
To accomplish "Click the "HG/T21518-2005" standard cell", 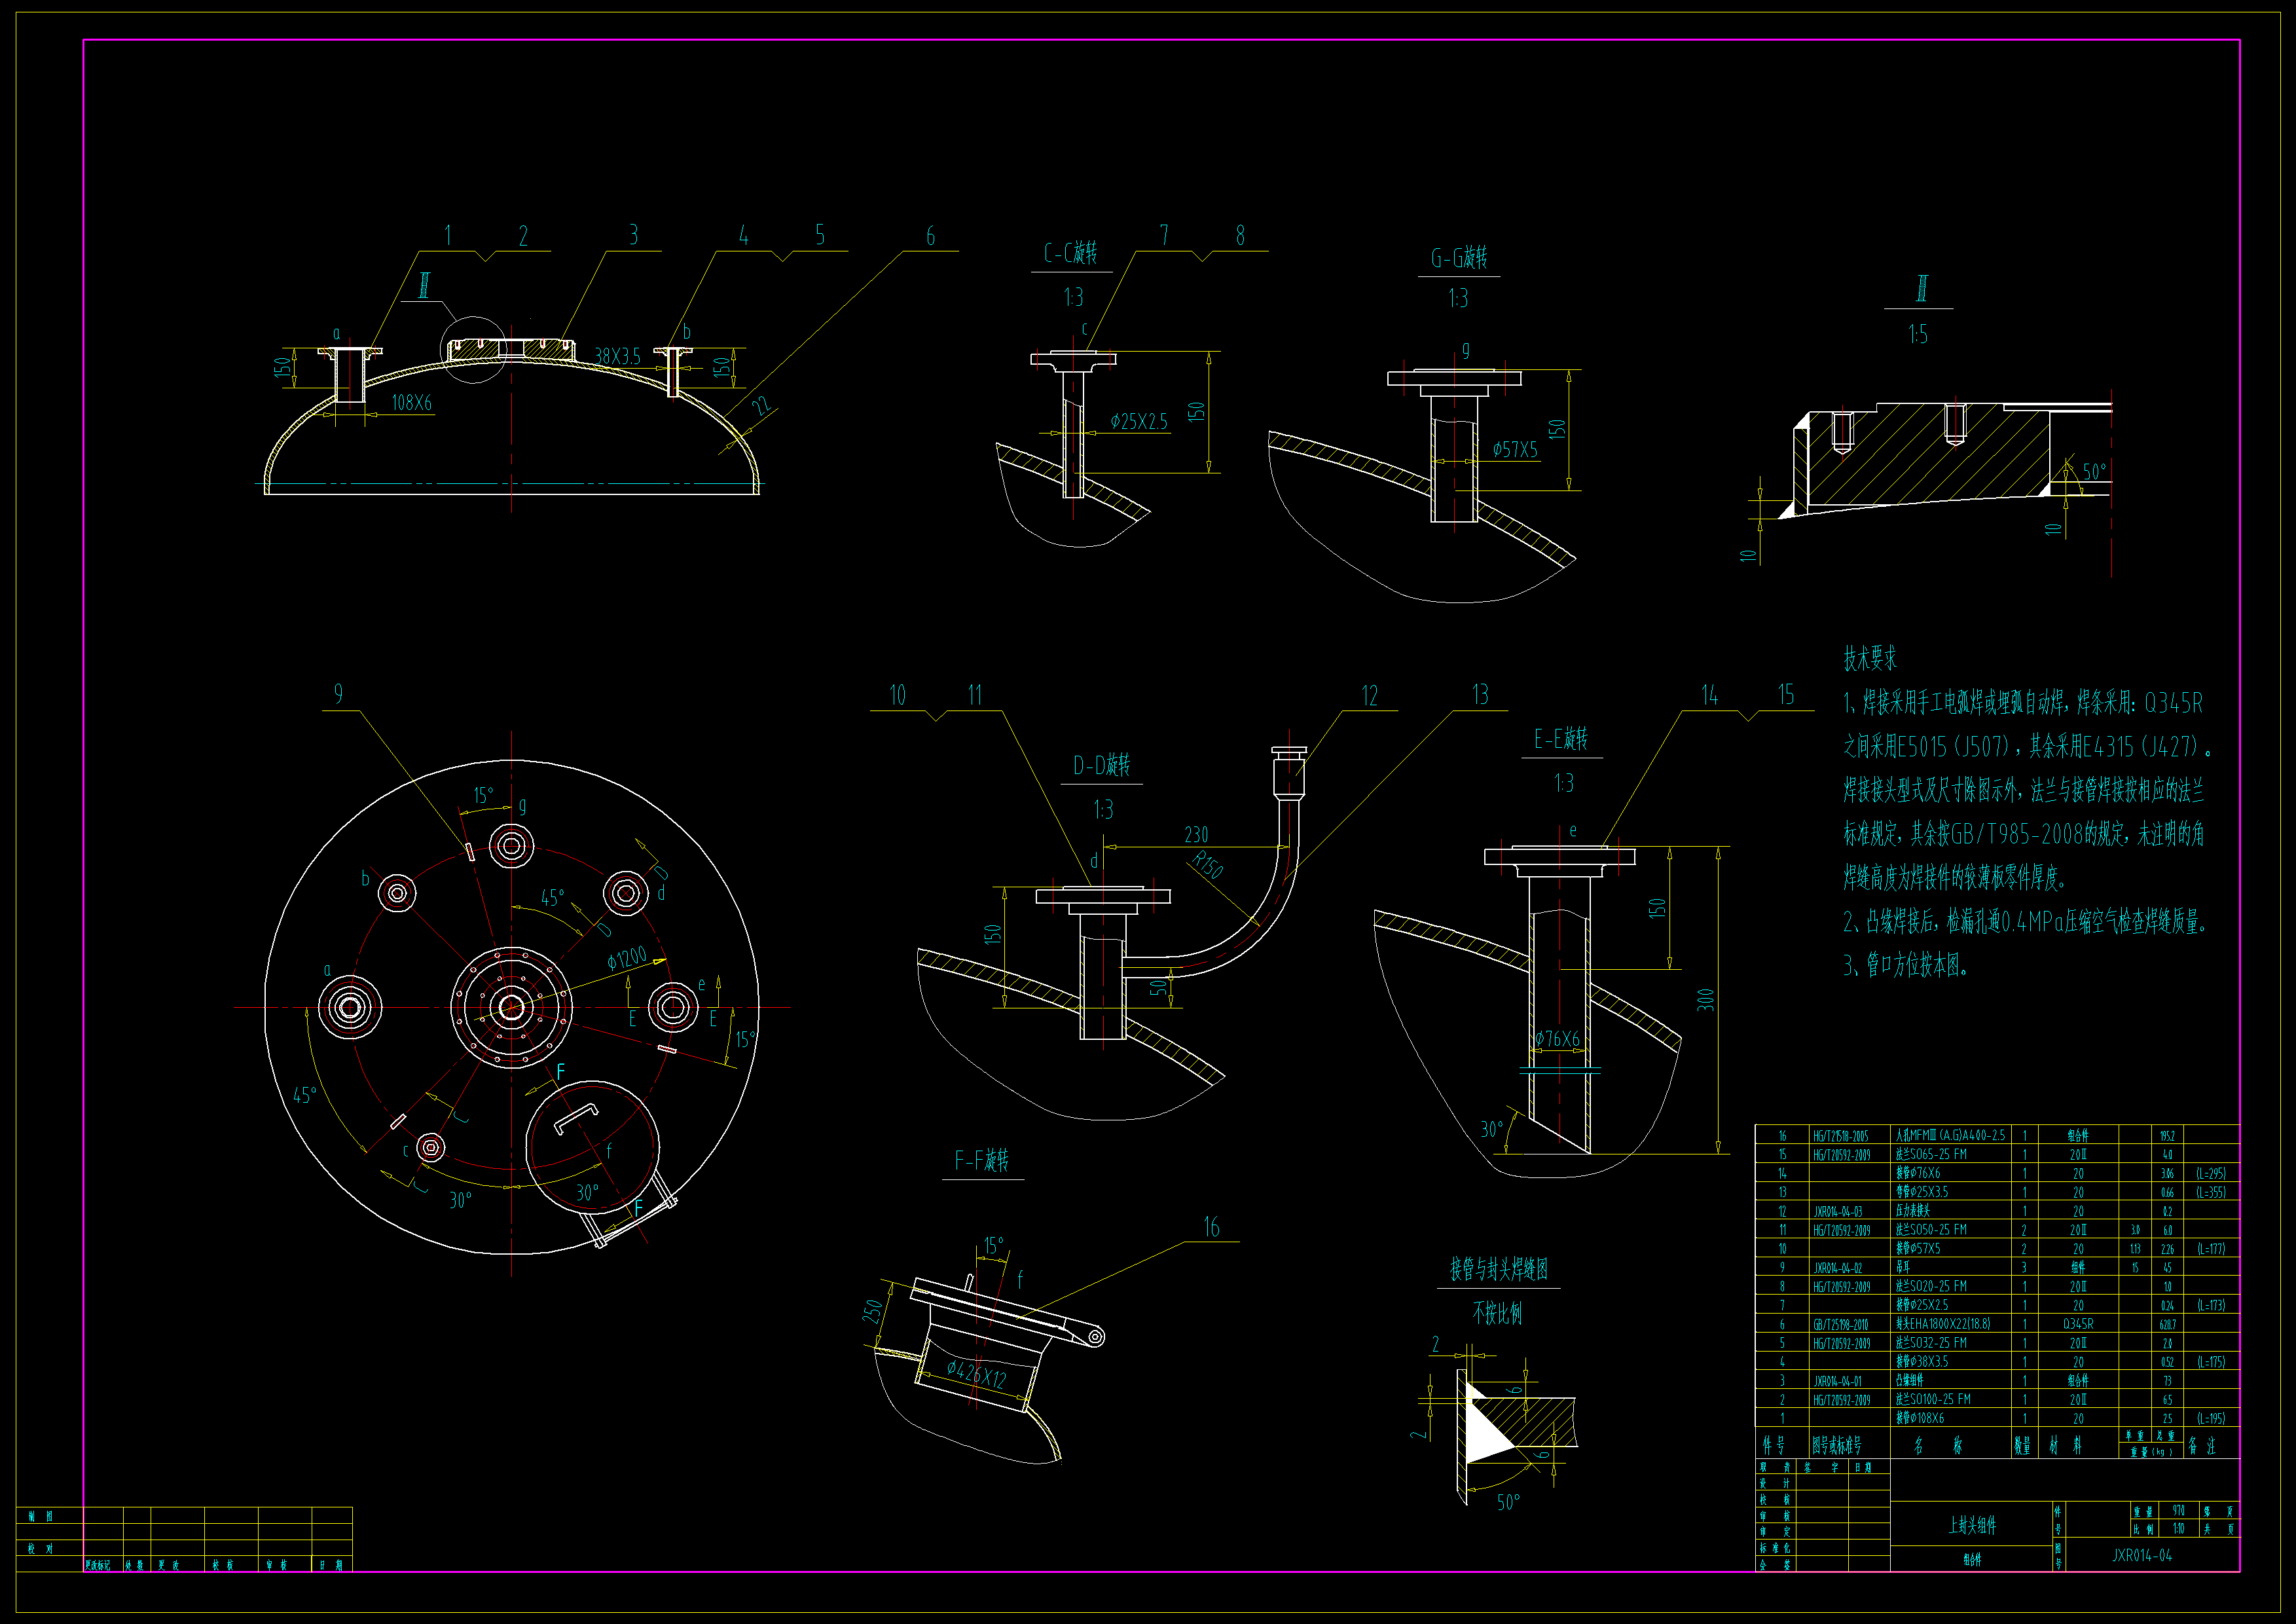I will click(x=1840, y=1136).
